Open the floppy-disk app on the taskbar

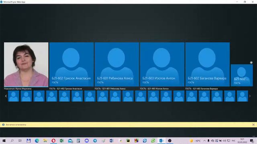29,140
